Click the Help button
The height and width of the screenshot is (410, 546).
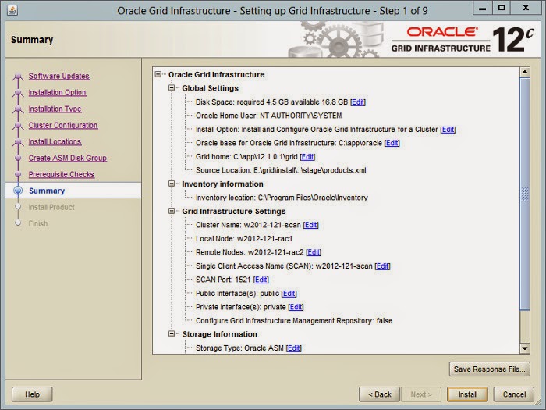tap(32, 394)
